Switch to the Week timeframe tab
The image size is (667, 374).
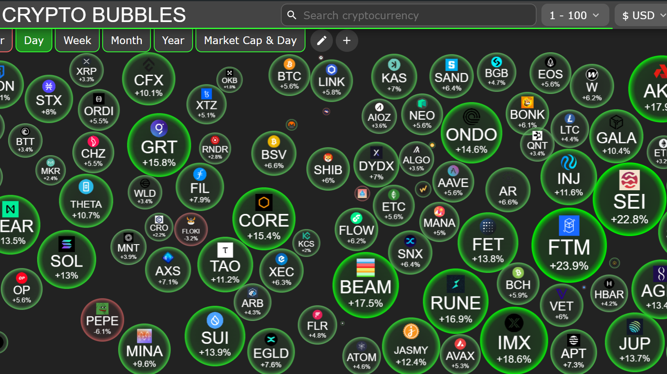coord(77,40)
